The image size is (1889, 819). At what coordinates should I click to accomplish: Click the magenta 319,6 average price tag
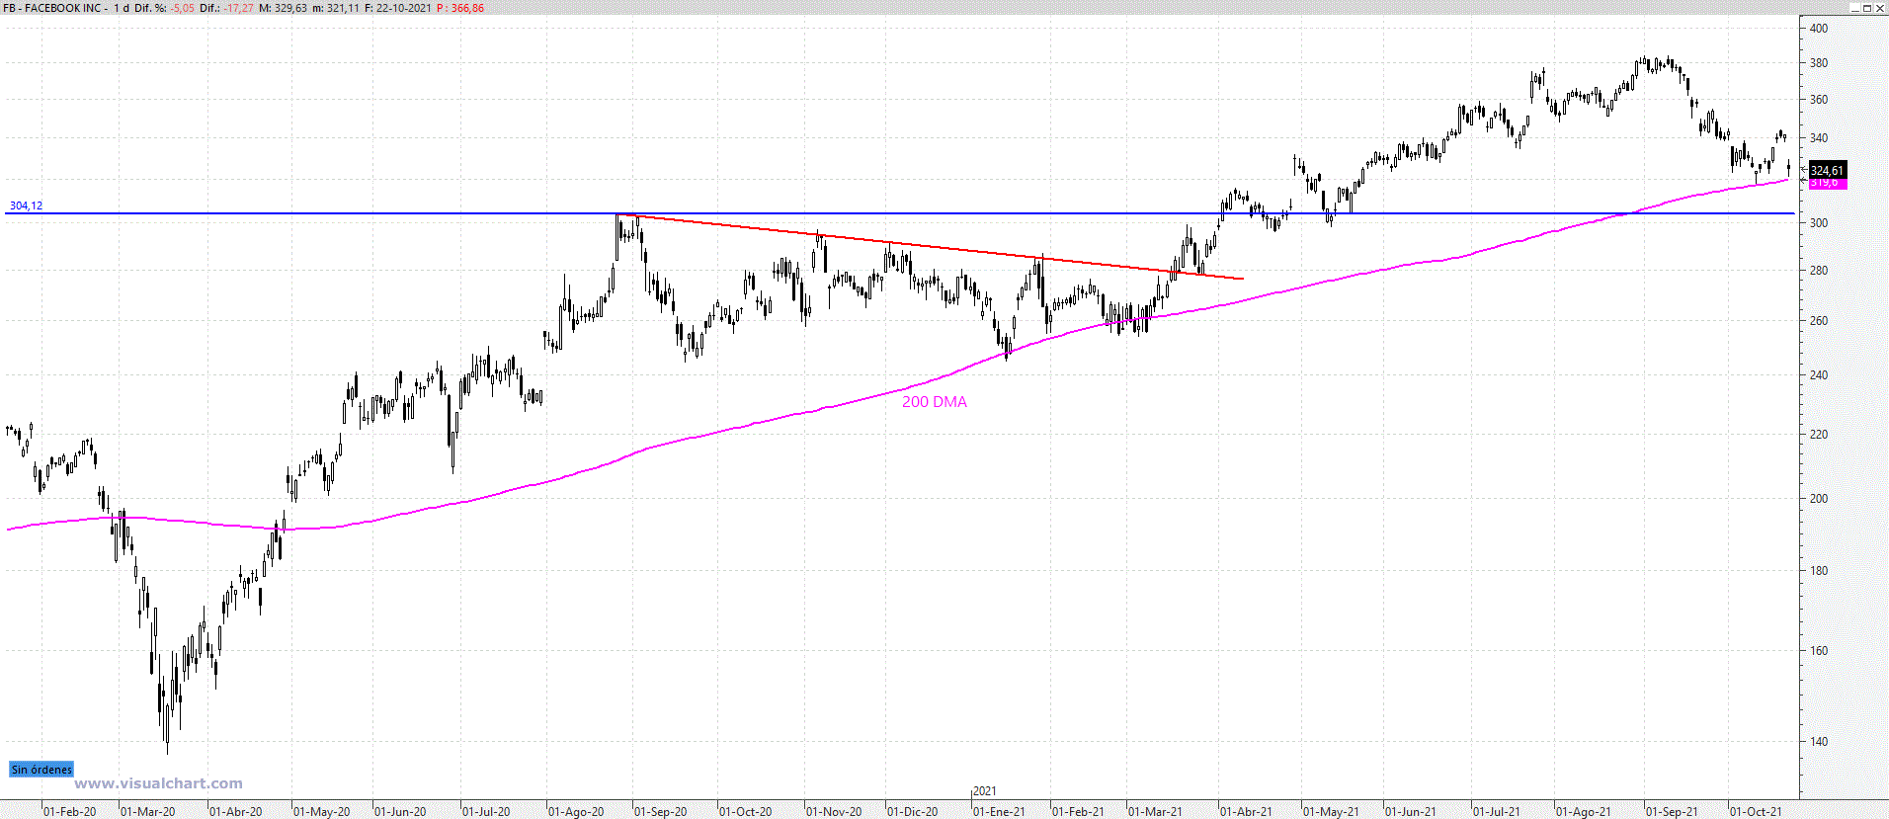pyautogui.click(x=1827, y=183)
